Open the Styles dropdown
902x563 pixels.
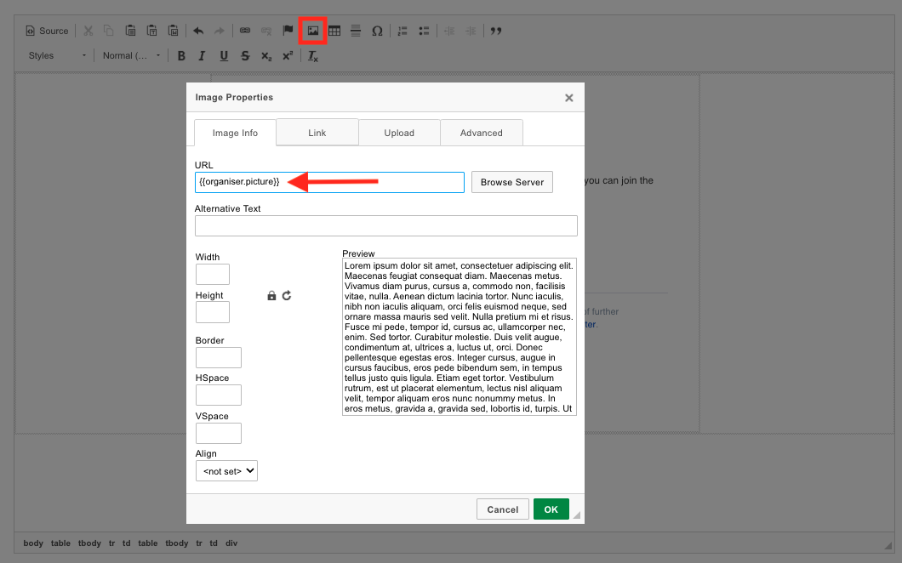click(57, 56)
